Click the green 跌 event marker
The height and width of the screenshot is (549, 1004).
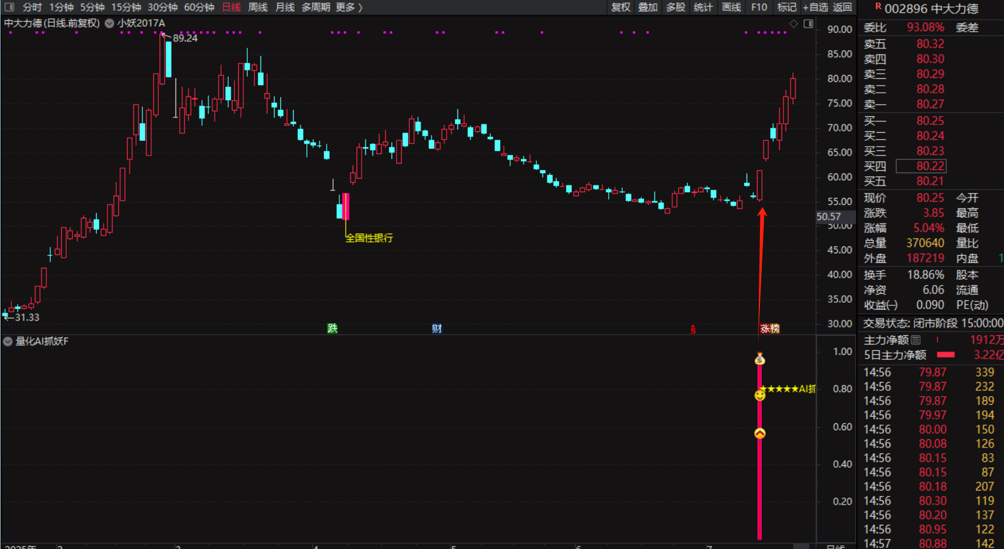pos(332,328)
